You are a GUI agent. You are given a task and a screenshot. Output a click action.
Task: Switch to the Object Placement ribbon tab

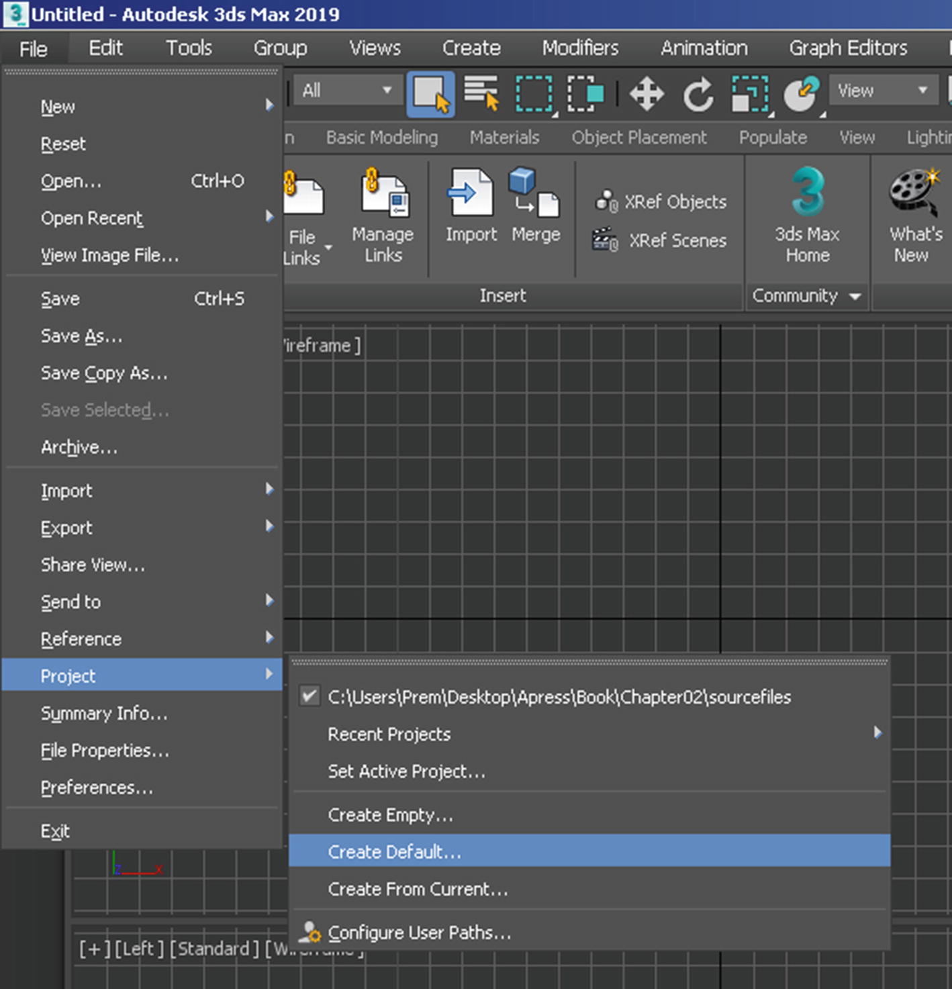[x=639, y=137]
